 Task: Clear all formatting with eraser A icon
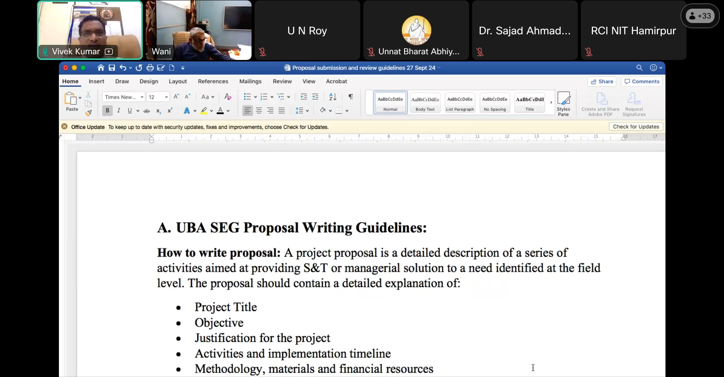[228, 97]
